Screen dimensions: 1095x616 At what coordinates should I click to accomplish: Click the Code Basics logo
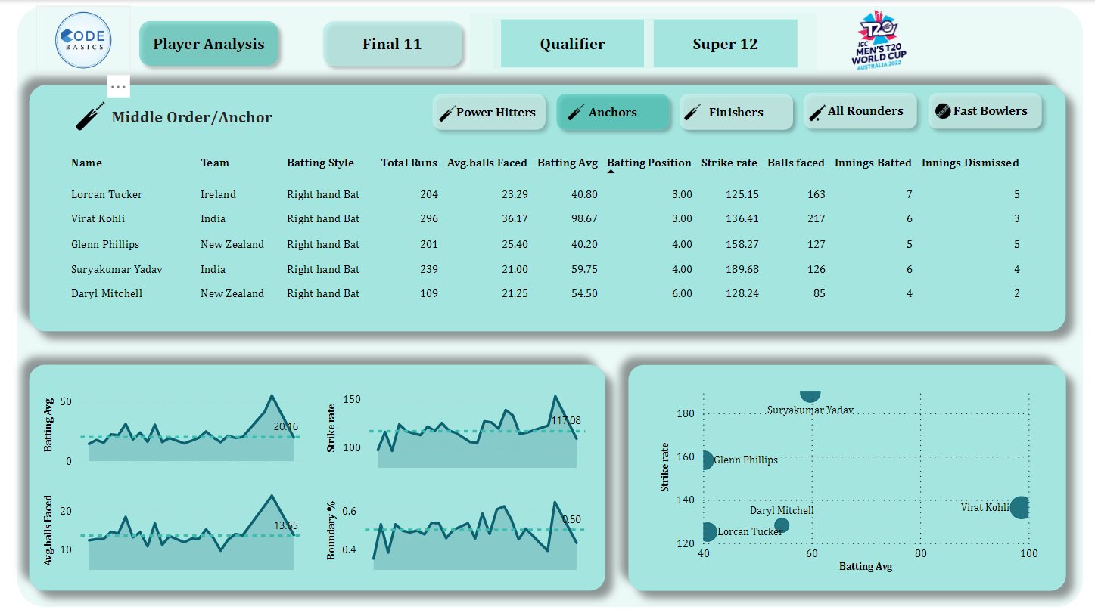pos(82,38)
